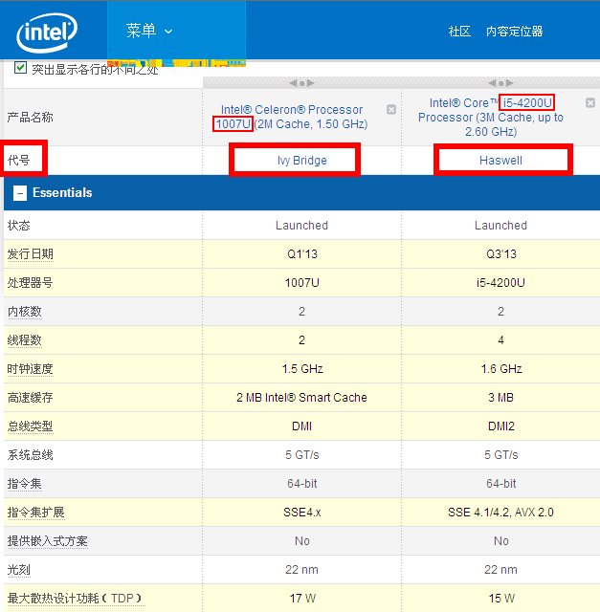Select the 15 W TDP cell

pyautogui.click(x=500, y=599)
